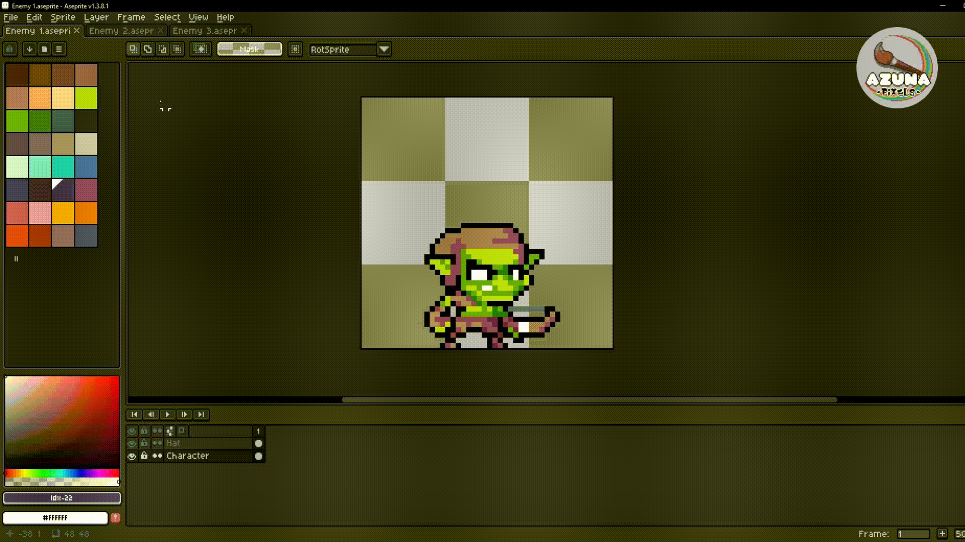Hide the Character layer with eye icon
This screenshot has height=542, width=965.
tap(132, 456)
